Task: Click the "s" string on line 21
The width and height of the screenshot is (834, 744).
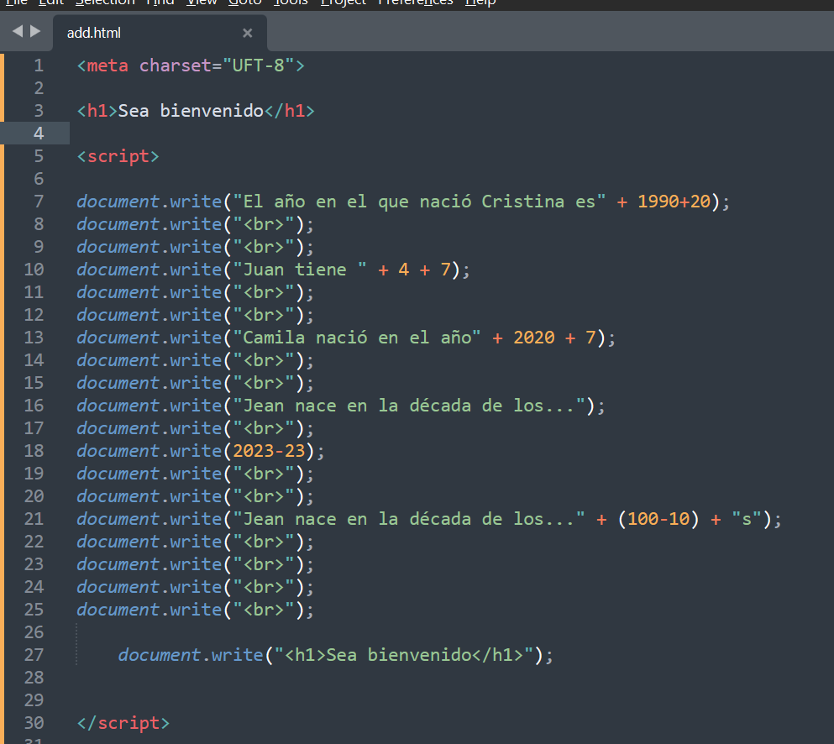Action: (x=747, y=519)
